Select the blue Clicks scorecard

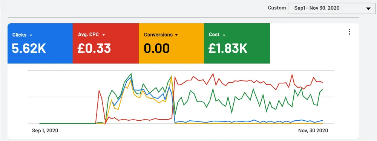coord(40,43)
